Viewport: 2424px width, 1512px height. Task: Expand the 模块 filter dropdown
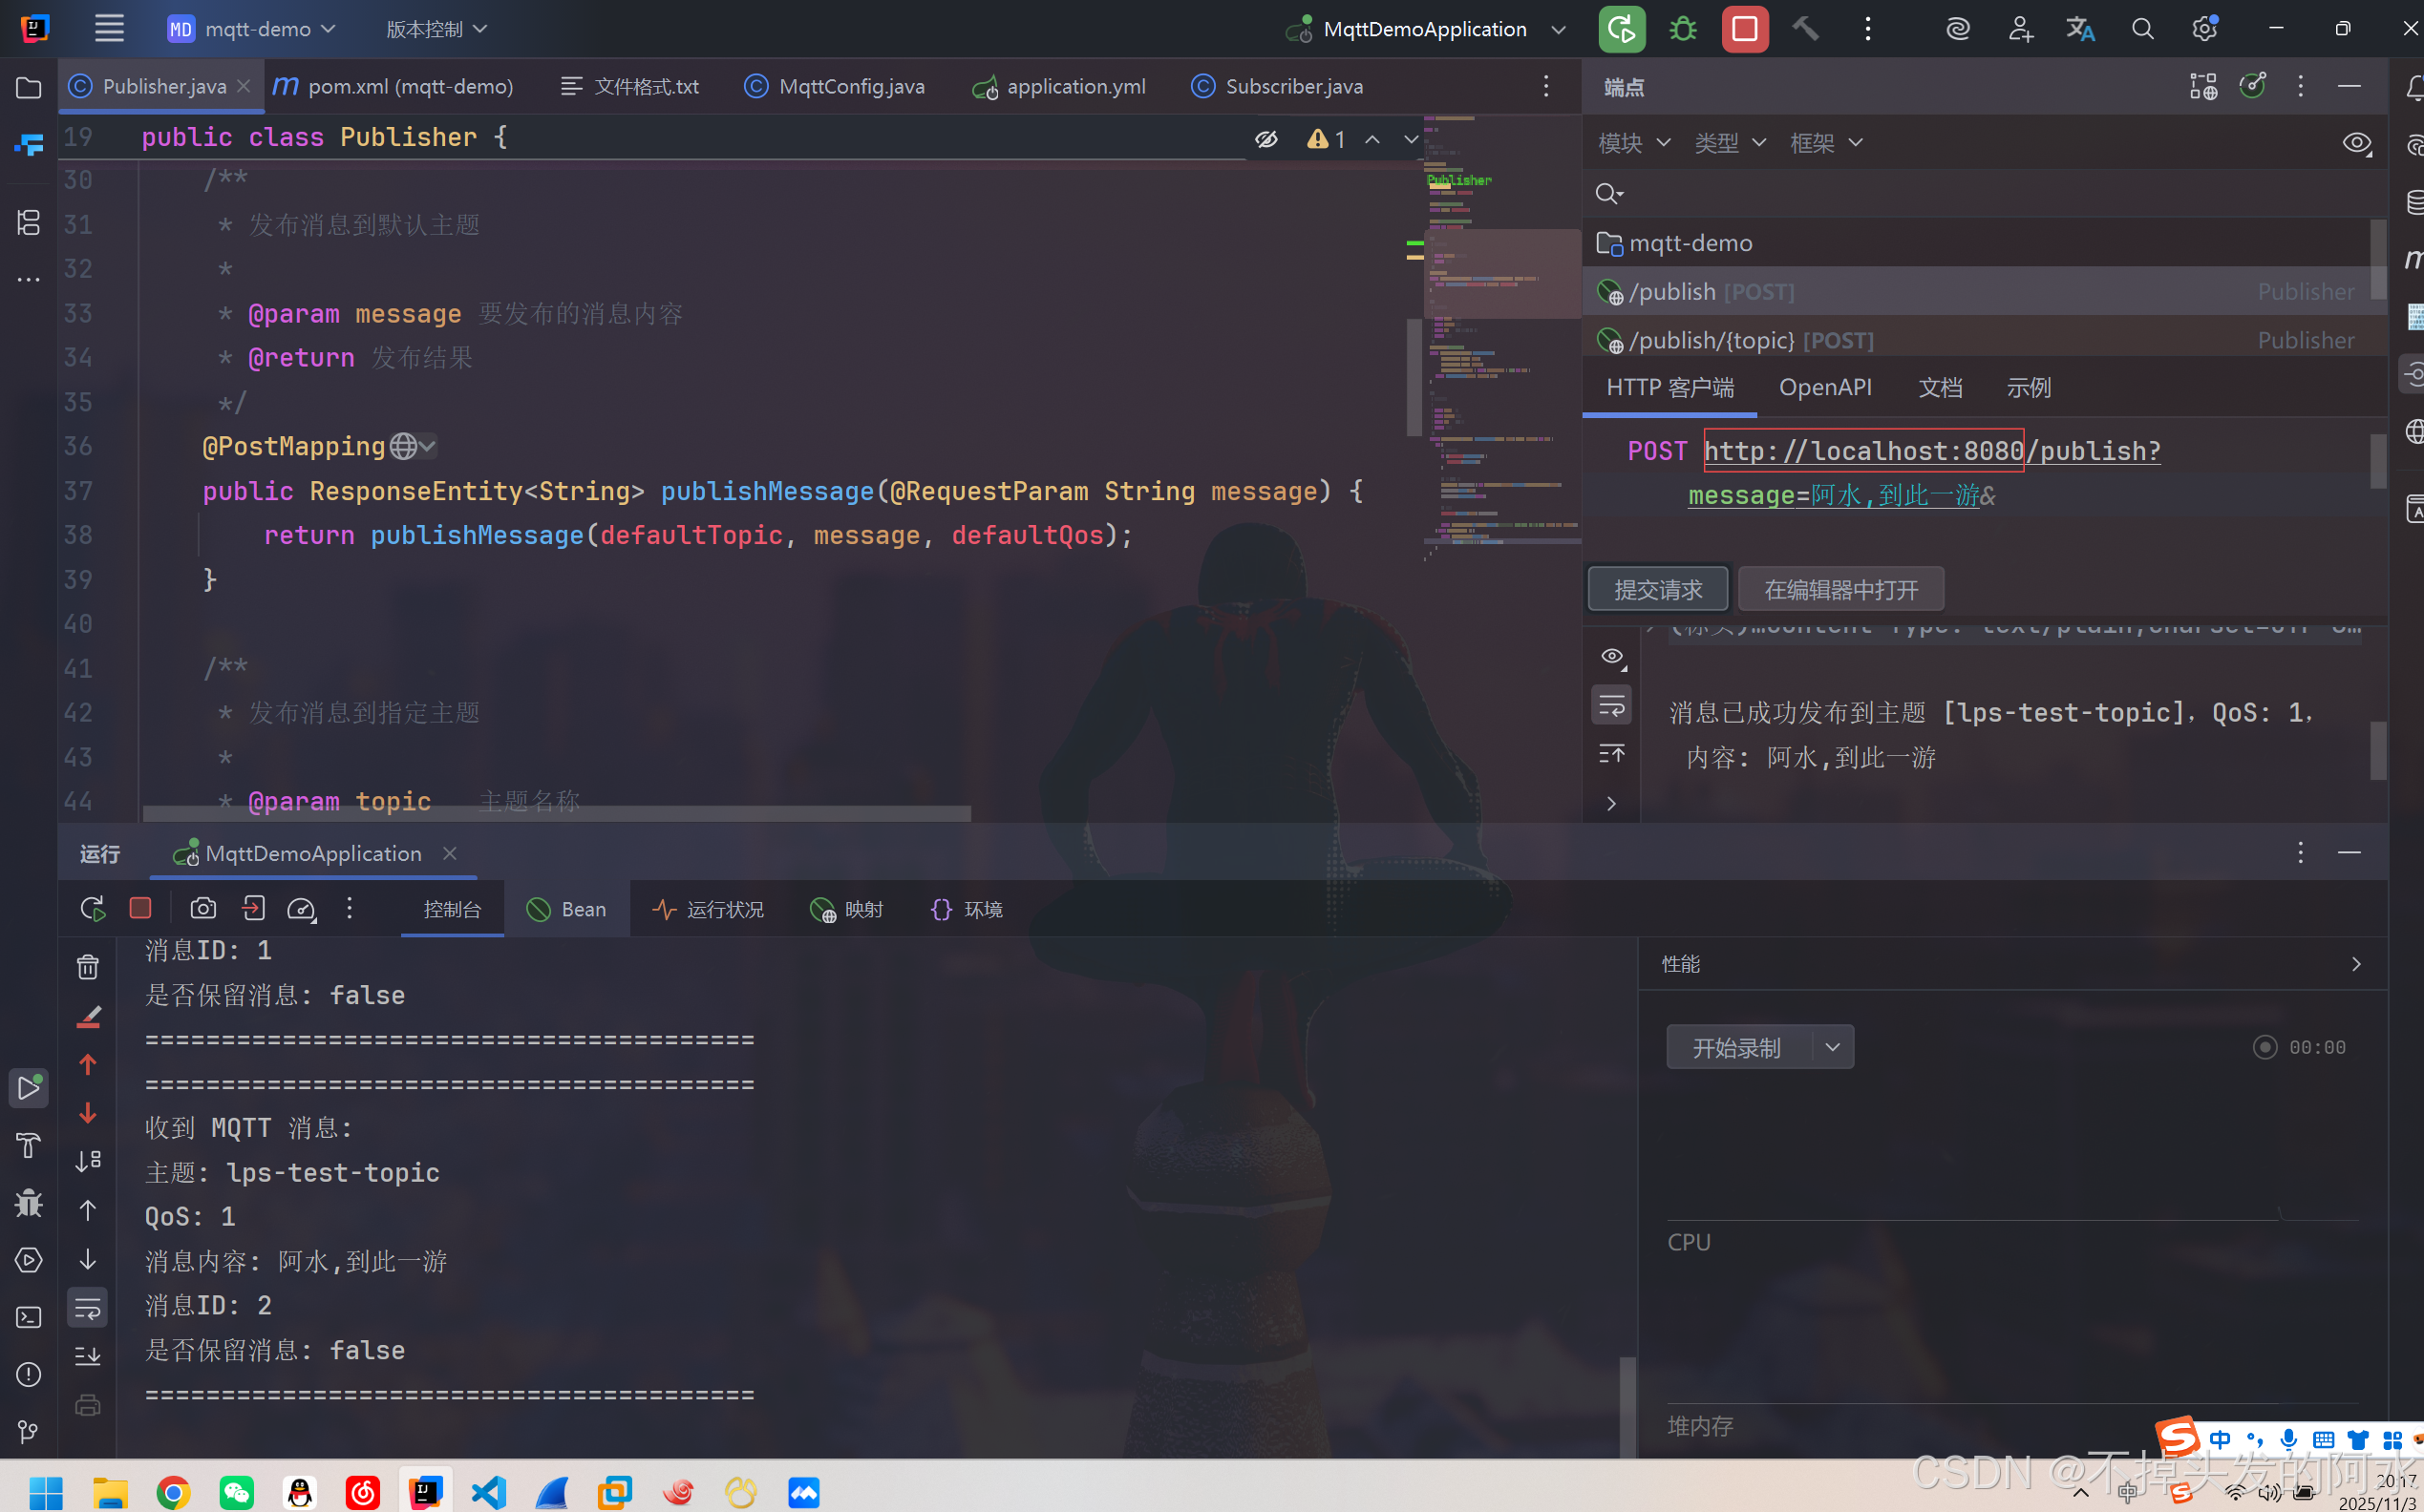pyautogui.click(x=1635, y=143)
